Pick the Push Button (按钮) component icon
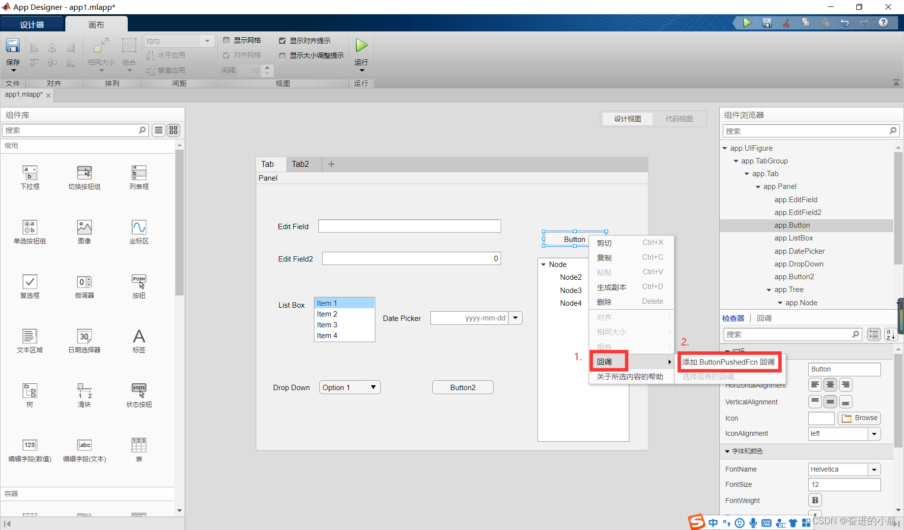The image size is (904, 530). [x=139, y=282]
